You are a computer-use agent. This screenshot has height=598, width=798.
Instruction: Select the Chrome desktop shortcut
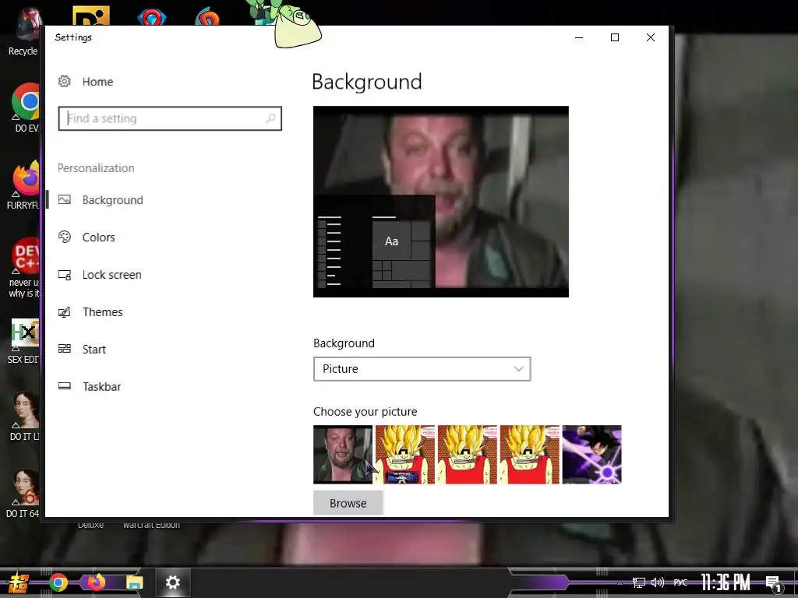[26, 107]
